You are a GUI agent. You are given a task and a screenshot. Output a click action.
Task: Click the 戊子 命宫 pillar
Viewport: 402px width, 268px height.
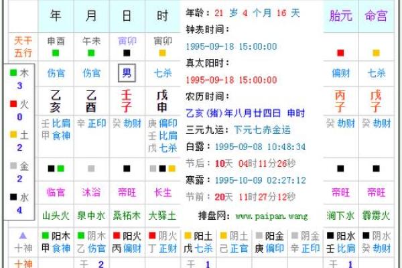376,101
